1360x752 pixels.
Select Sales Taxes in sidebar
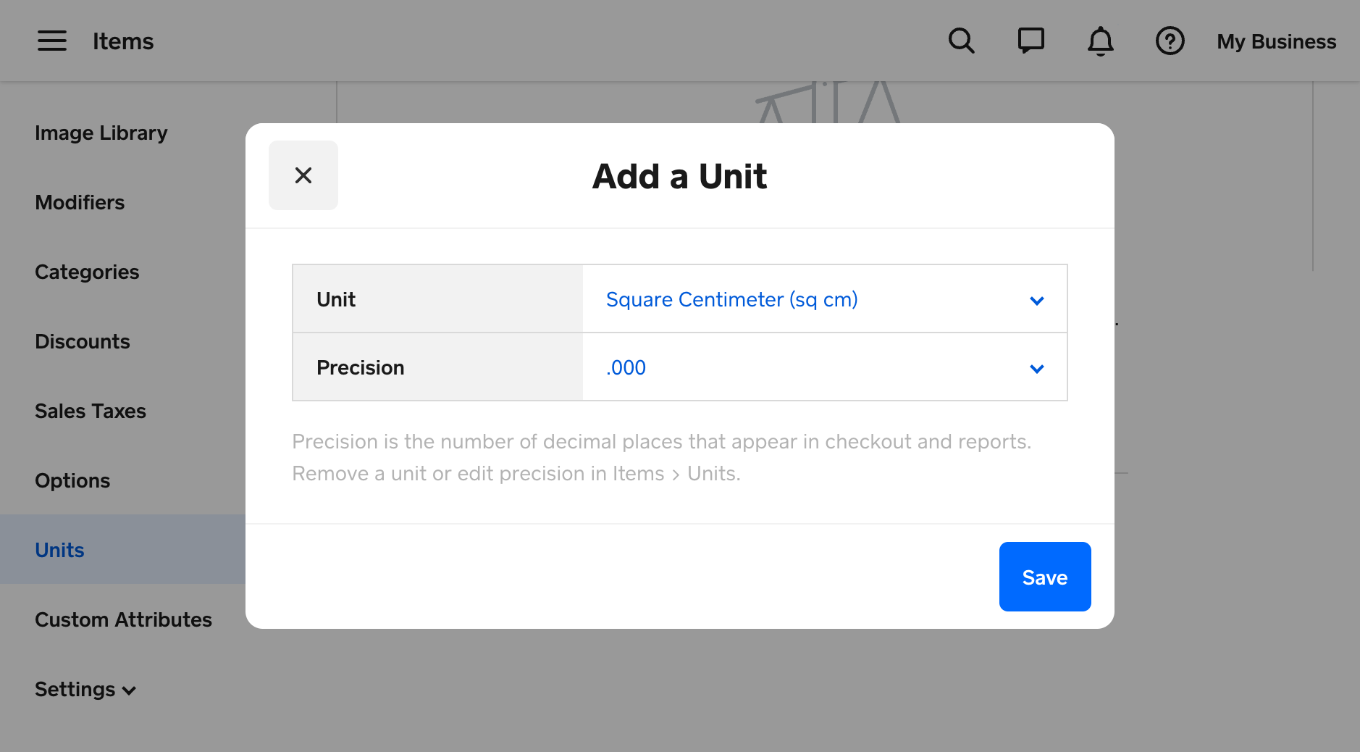(x=91, y=411)
